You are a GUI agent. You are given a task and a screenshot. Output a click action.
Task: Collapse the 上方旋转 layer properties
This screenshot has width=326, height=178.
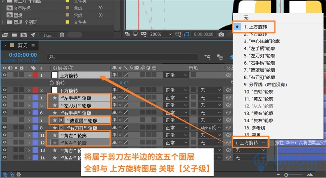30,75
